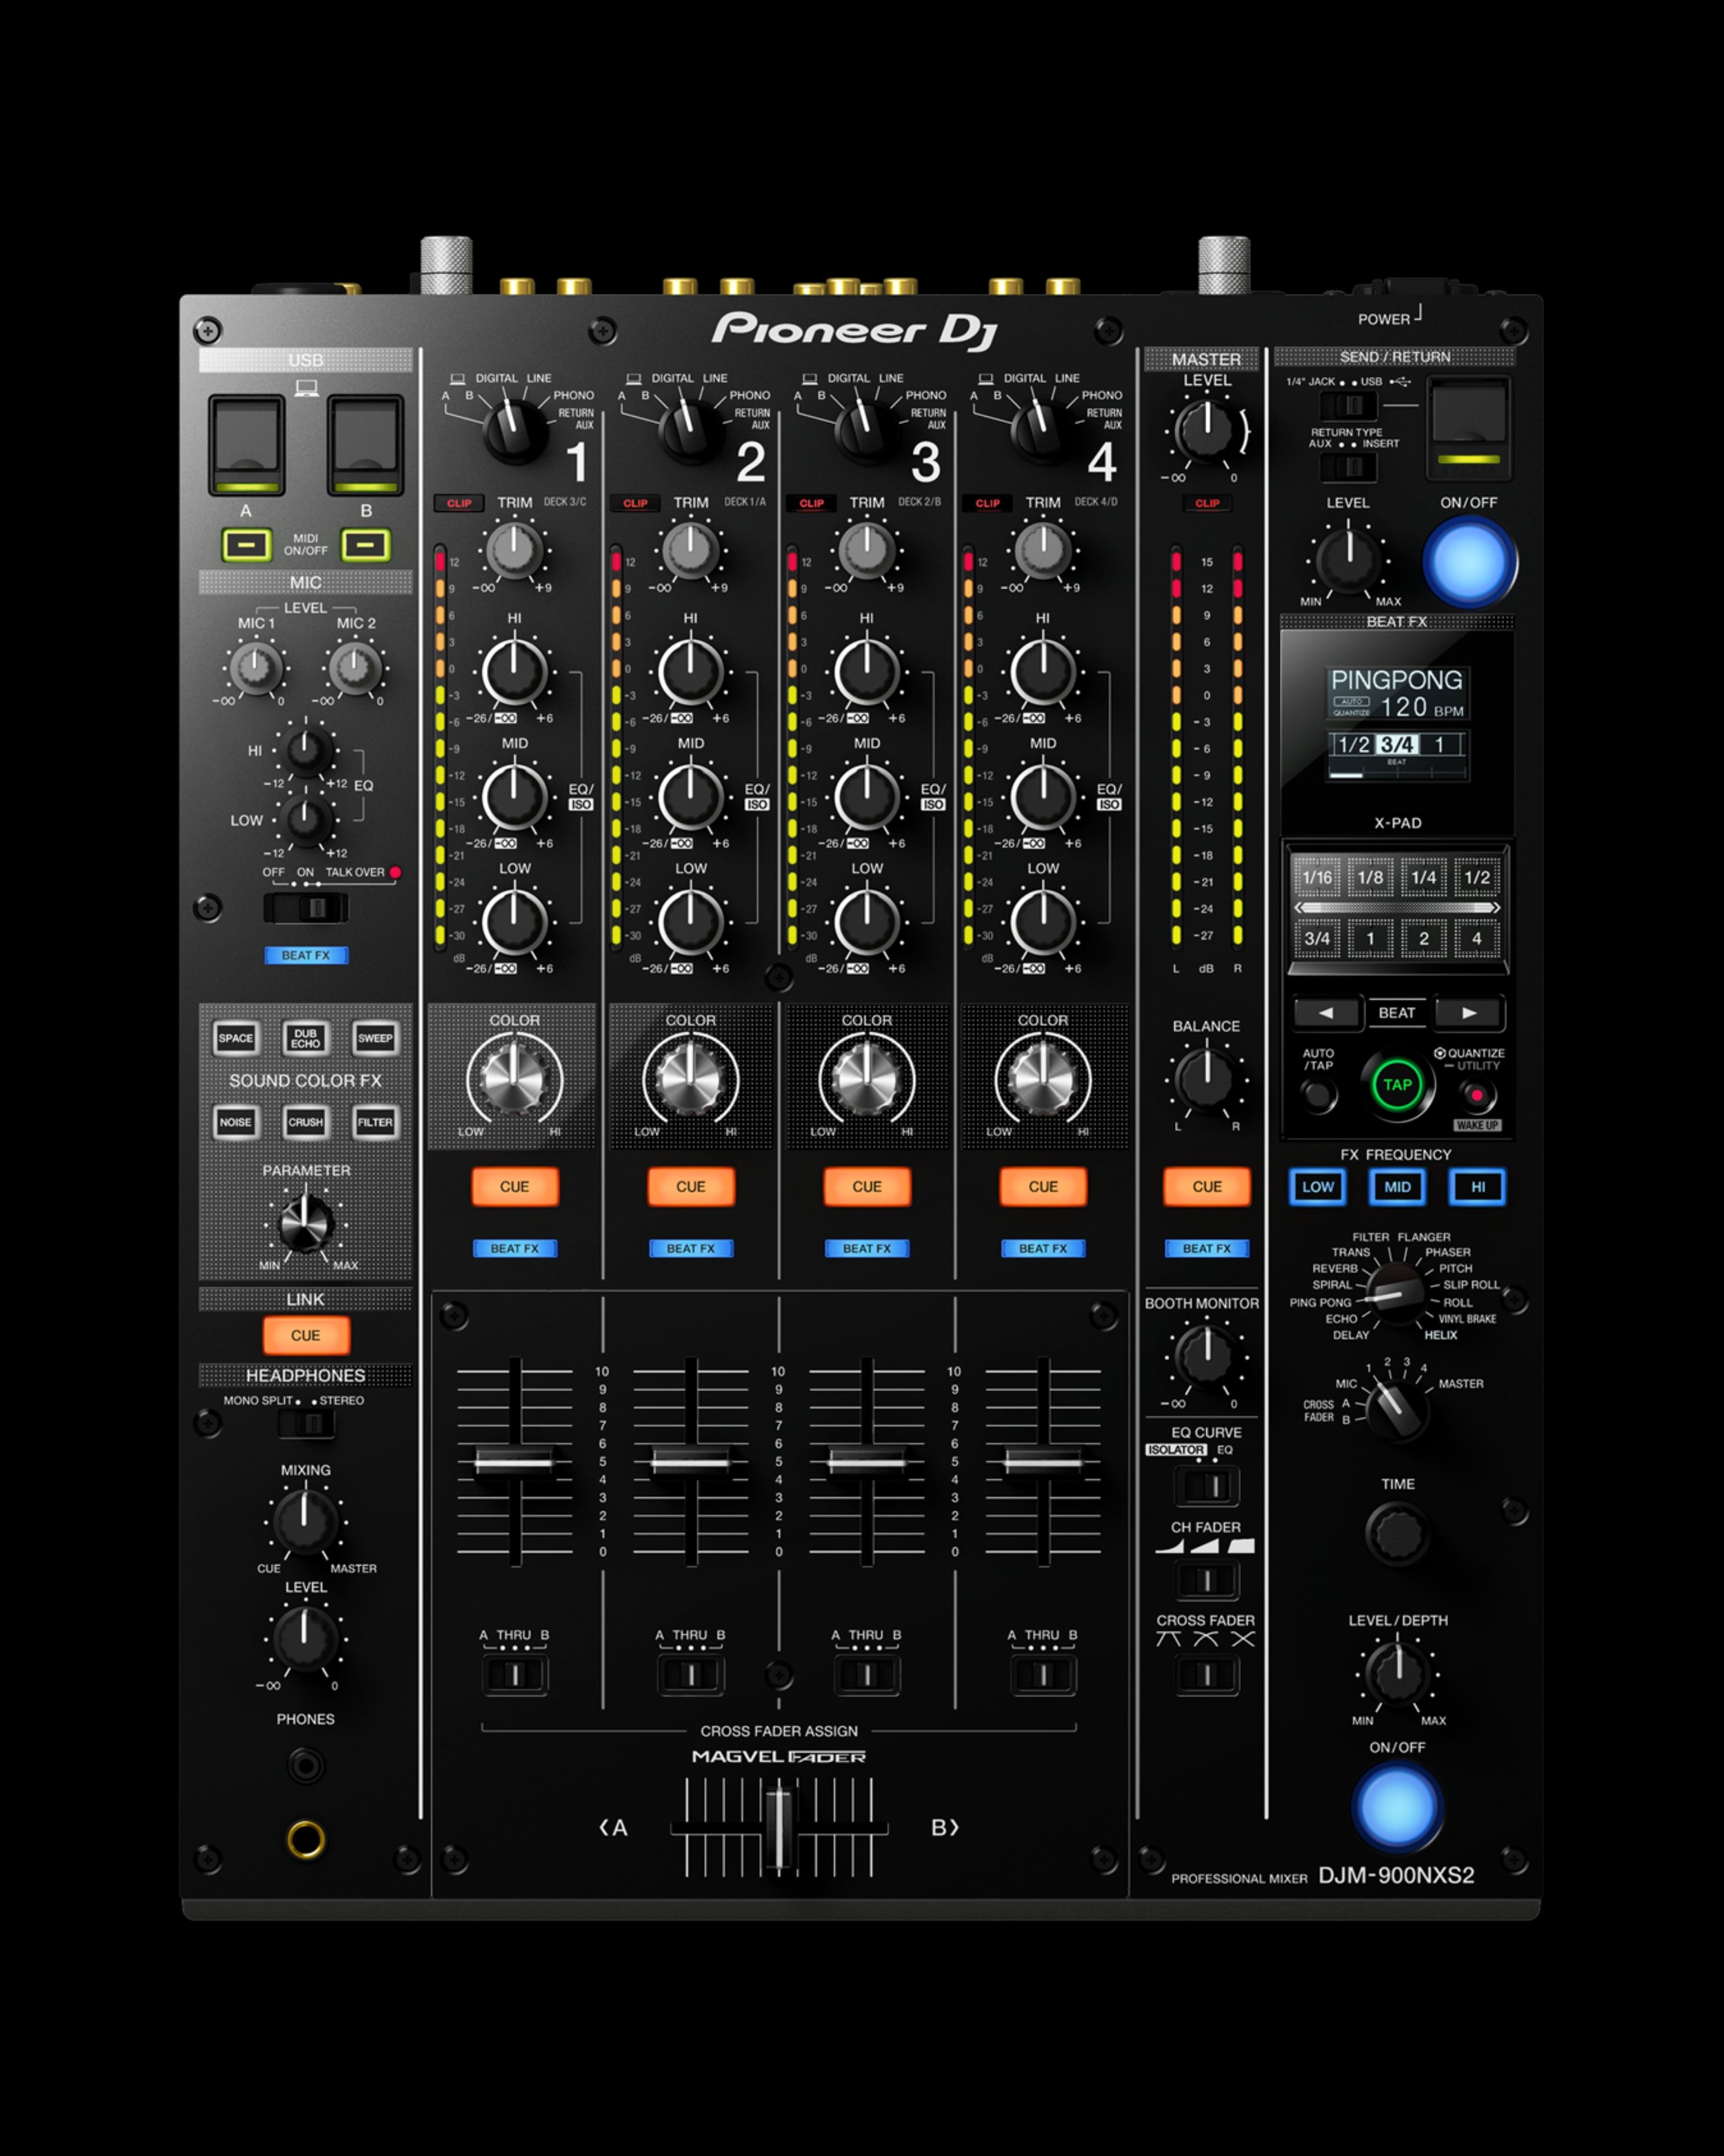Viewport: 1724px width, 2156px height.
Task: Click the channel 1 CUE button
Action: click(514, 1186)
